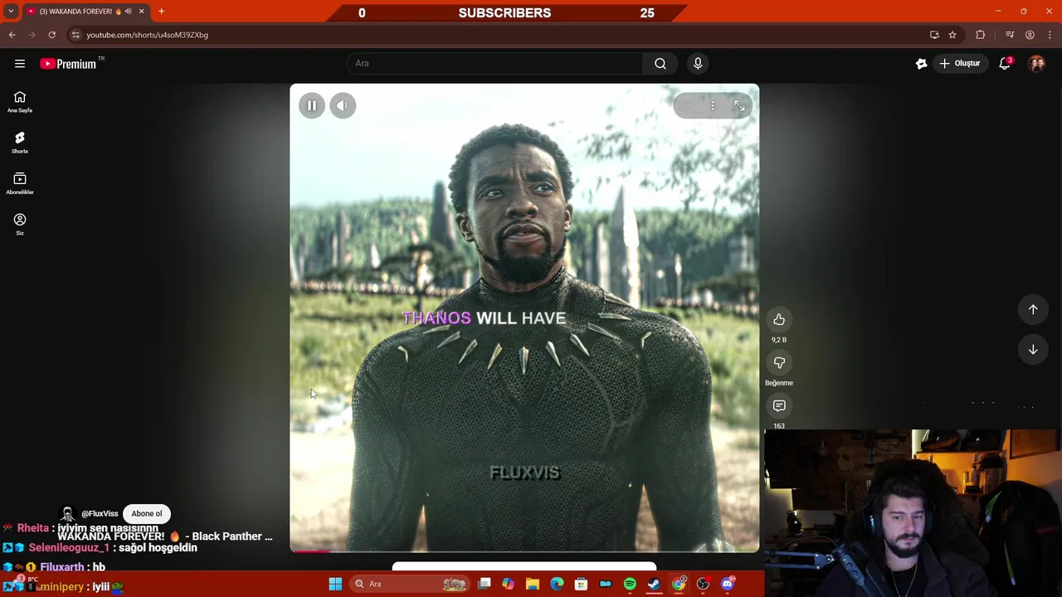The height and width of the screenshot is (597, 1062).
Task: Pause the playing Short video
Action: (x=312, y=105)
